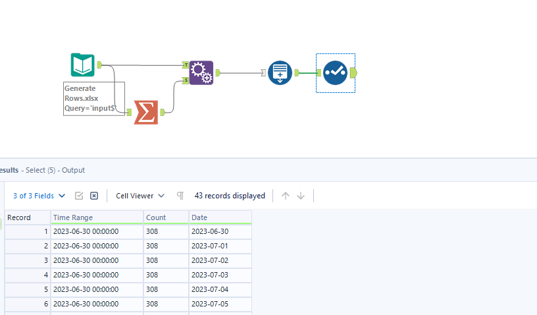Click Select tool input anchor
This screenshot has width=537, height=315.
[x=319, y=72]
